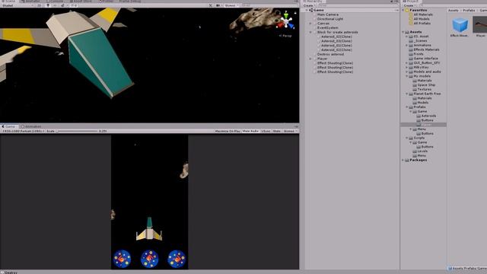This screenshot has width=487, height=274.
Task: Click the Project panel search field
Action: 454,5
